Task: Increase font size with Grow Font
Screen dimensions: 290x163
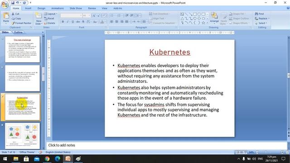Action: pos(94,15)
